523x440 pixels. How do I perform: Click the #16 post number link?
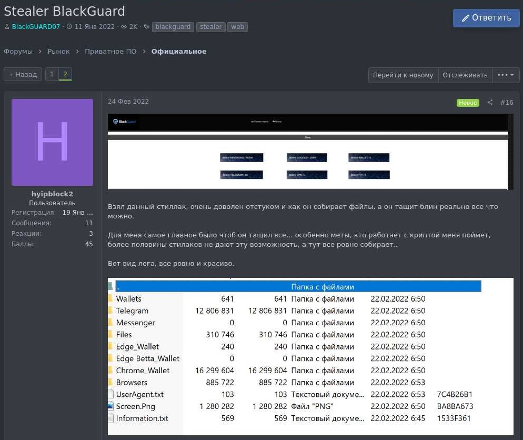click(507, 102)
